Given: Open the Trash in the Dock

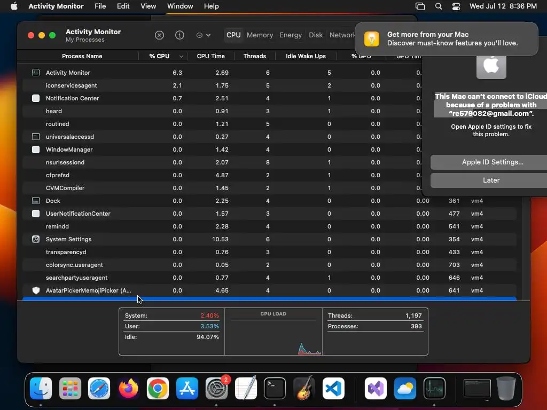Looking at the screenshot, I should click(x=506, y=388).
